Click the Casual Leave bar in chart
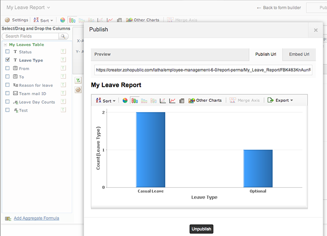327x236 pixels. coord(150,149)
